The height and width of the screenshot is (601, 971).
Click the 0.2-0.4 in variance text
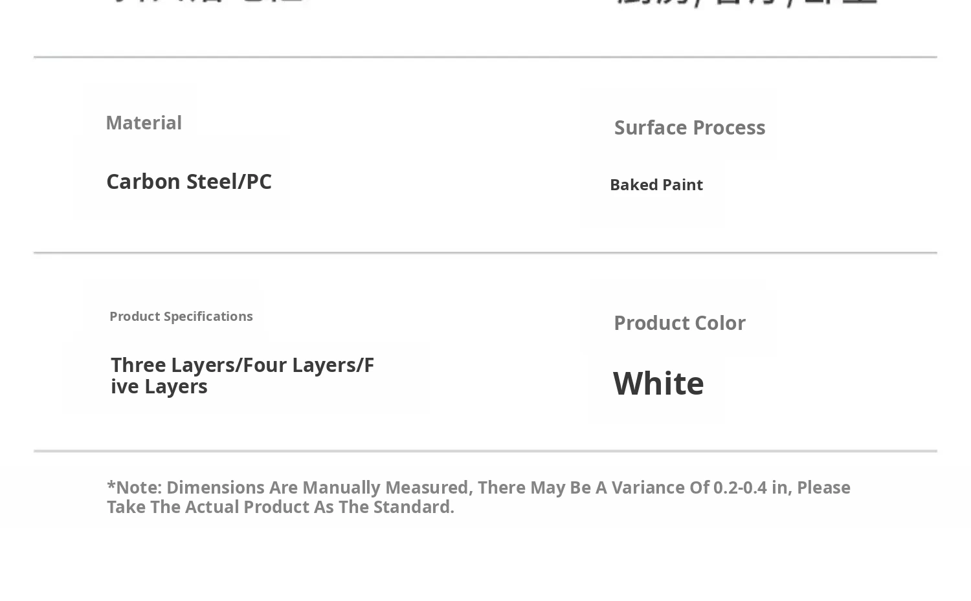751,487
